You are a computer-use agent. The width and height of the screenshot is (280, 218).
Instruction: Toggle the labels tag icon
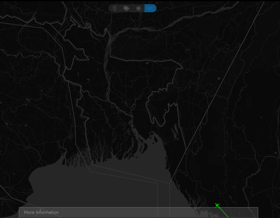coord(126,8)
